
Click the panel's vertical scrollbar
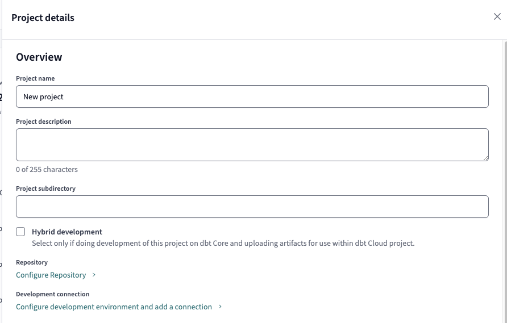pos(505,170)
